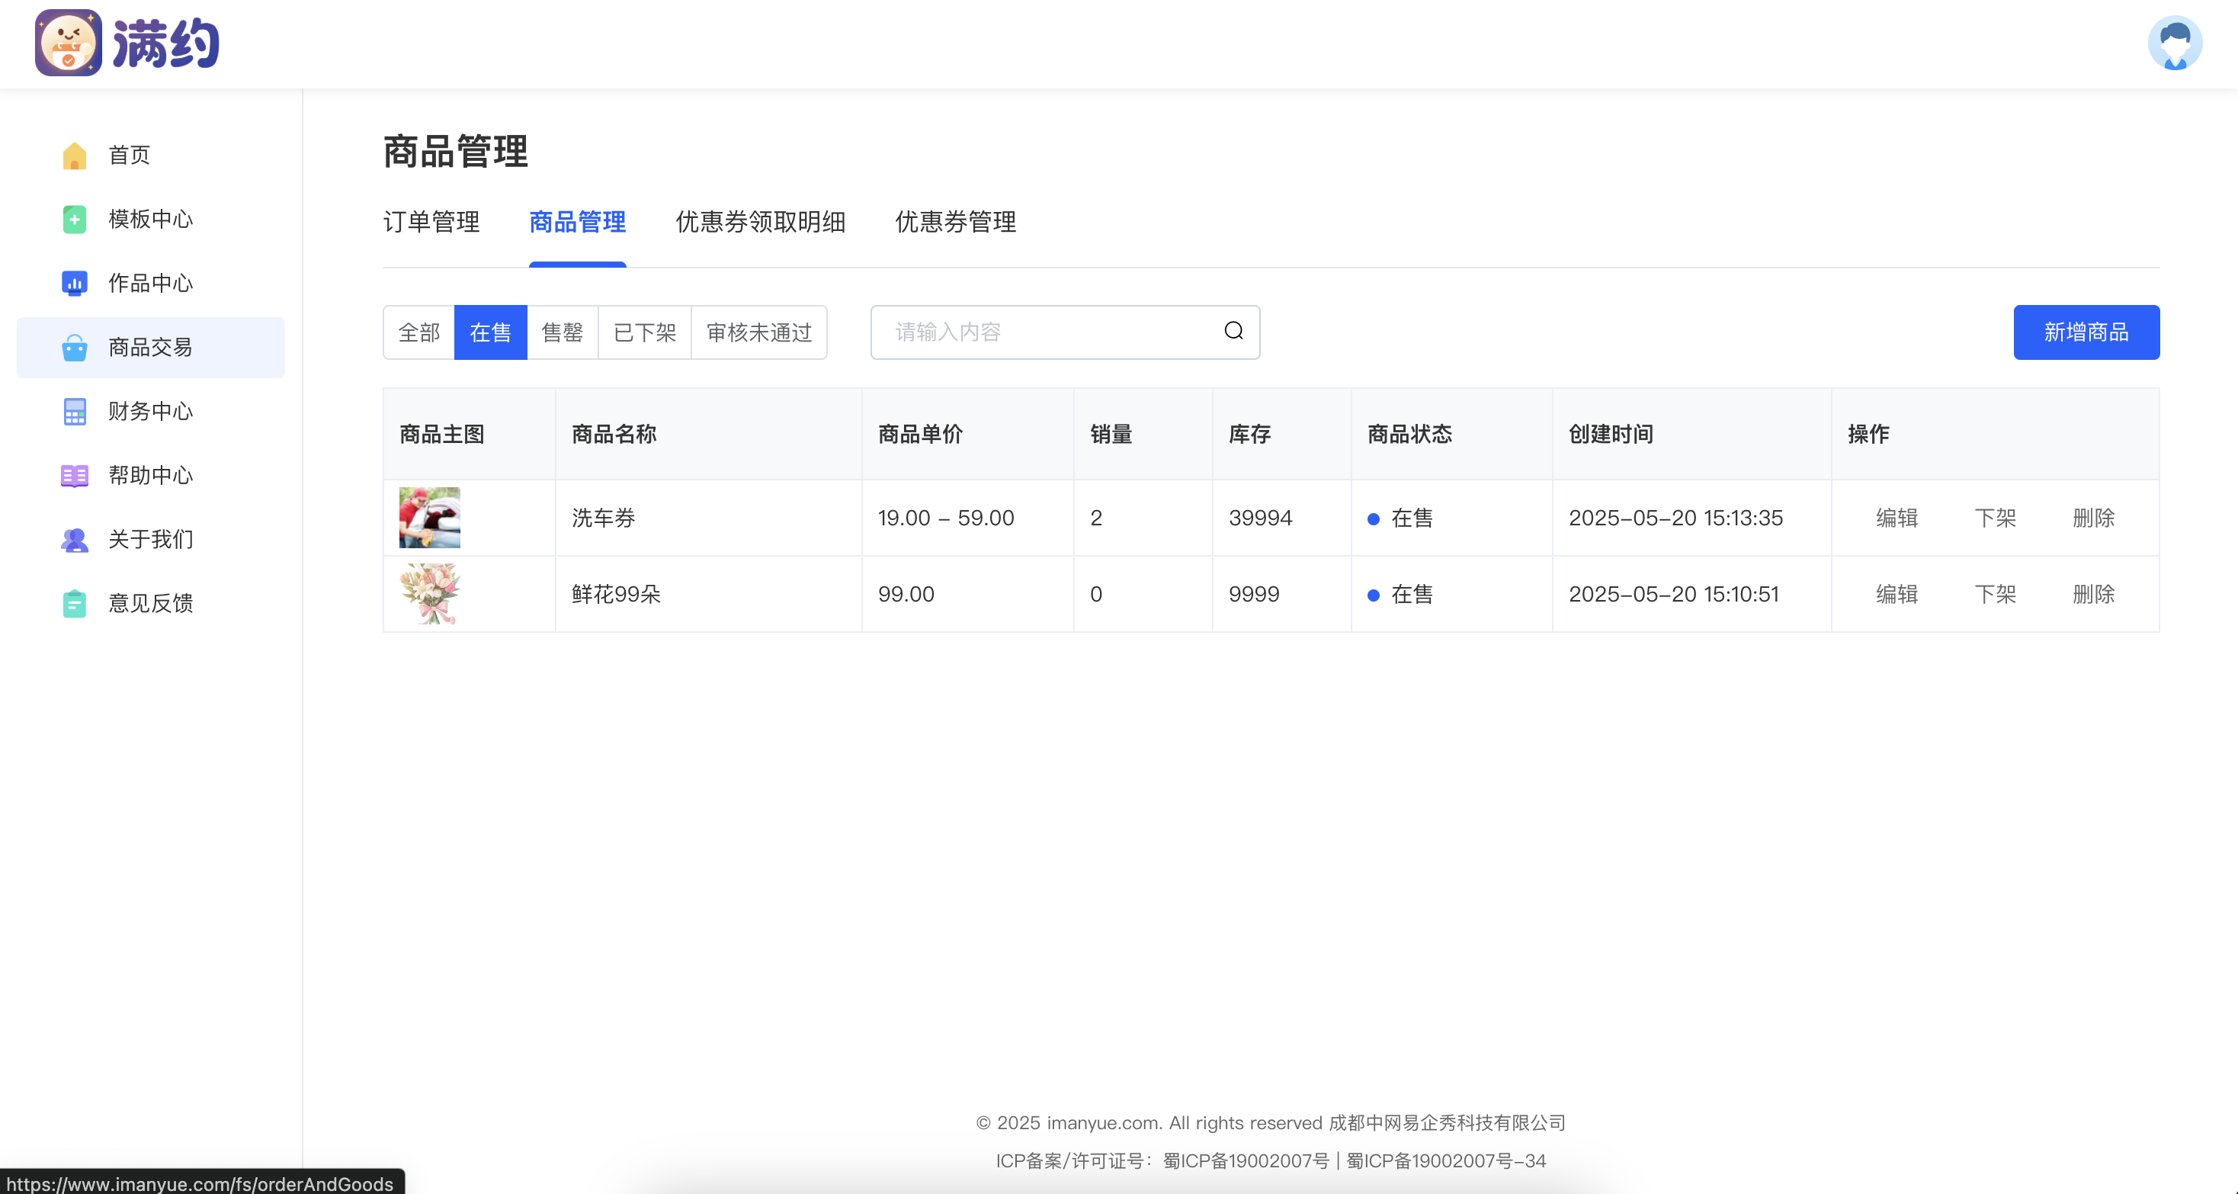
Task: Click the 关于我们 person icon
Action: click(x=75, y=540)
